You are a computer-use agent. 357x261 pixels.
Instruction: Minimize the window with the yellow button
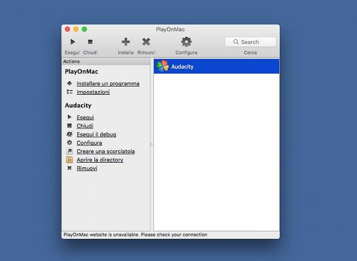coord(76,29)
